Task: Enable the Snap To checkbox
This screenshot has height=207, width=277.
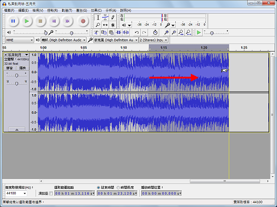Action: coord(51,194)
